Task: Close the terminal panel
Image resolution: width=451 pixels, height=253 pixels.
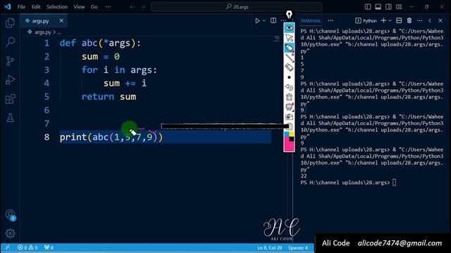Action: pyautogui.click(x=440, y=20)
